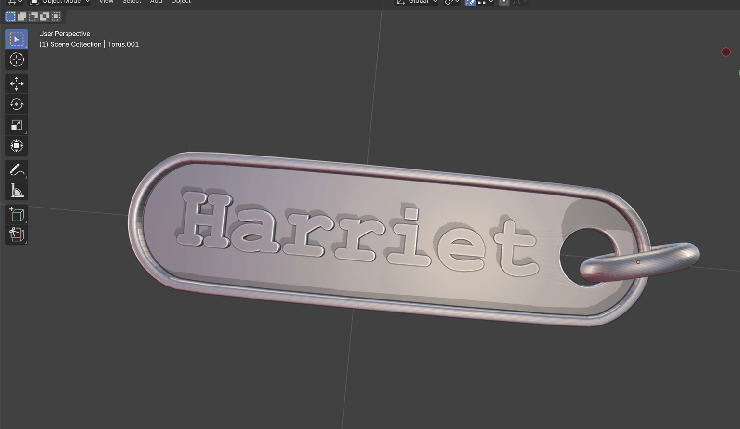Select the Scale tool

pyautogui.click(x=16, y=125)
